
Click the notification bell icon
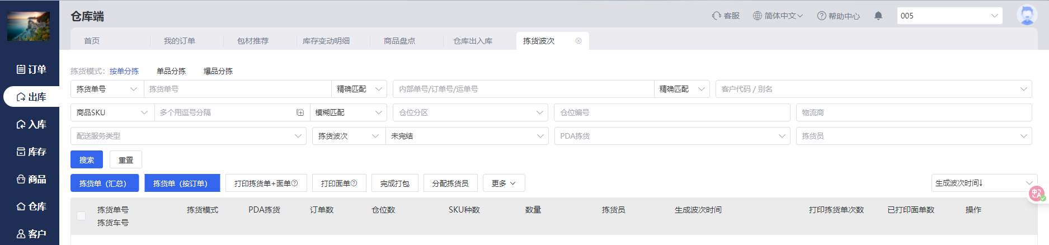pos(878,16)
